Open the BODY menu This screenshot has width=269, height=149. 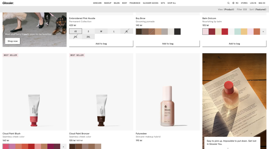click(125, 3)
